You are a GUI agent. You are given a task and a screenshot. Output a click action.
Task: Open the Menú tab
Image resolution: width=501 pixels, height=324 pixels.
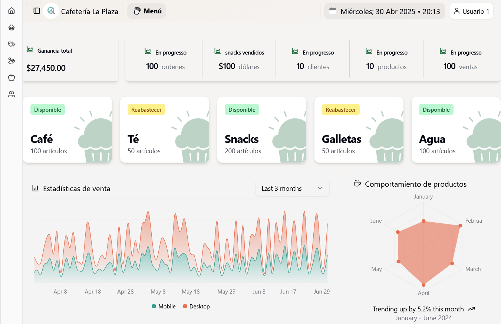point(147,11)
